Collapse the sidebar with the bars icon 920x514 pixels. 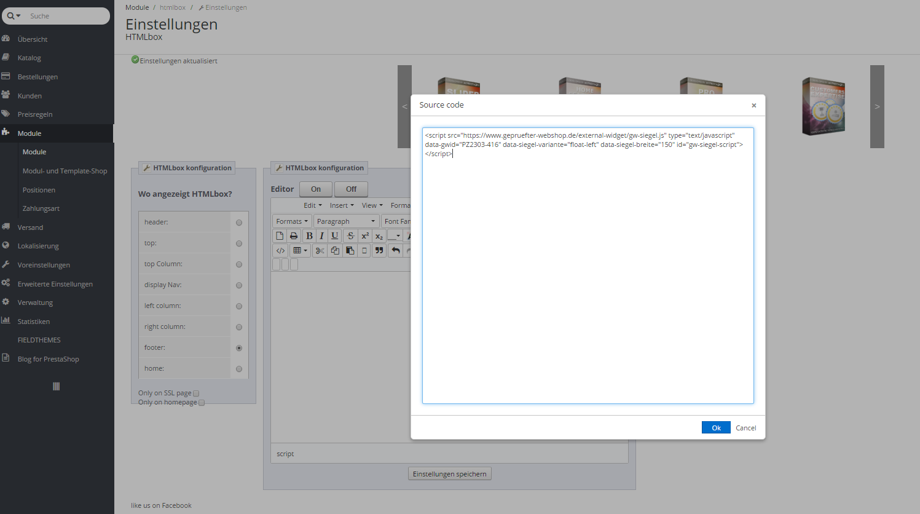pos(57,386)
